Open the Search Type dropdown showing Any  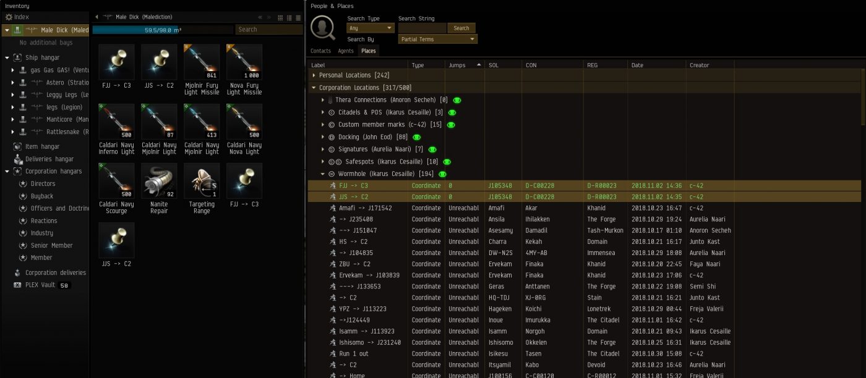click(x=371, y=28)
